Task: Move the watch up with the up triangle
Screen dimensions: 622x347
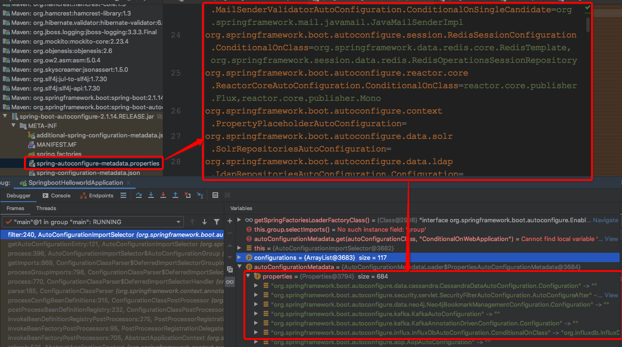Action: 230,245
